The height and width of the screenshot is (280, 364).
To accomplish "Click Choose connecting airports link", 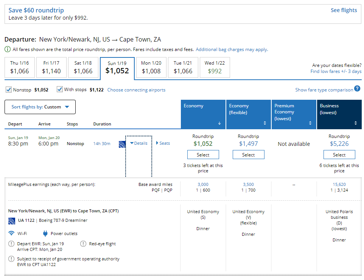I will (136, 90).
